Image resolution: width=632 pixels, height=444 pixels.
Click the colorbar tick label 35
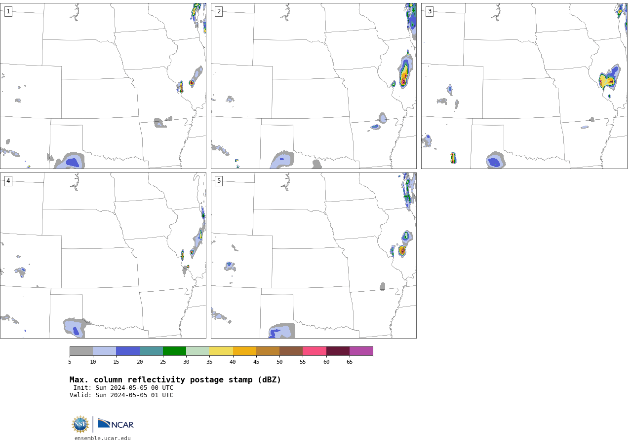click(209, 362)
